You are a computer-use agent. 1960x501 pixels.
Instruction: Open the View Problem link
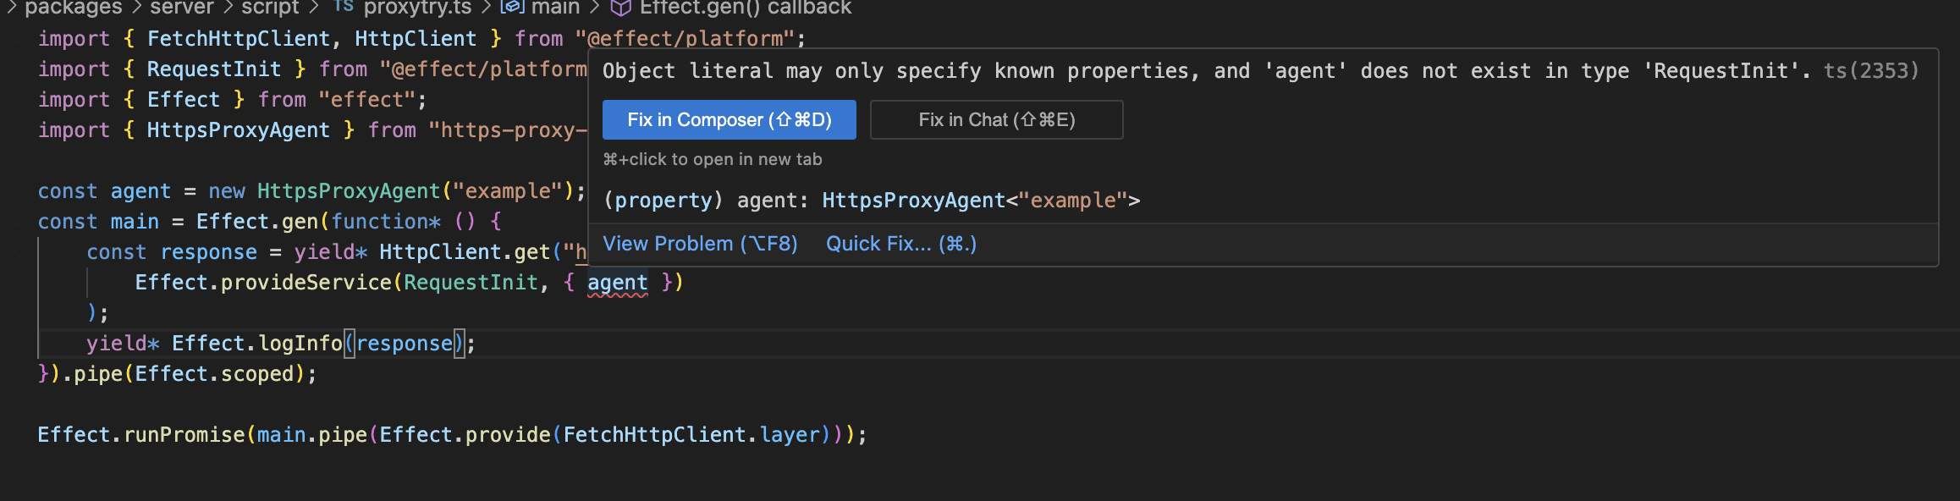pyautogui.click(x=700, y=244)
